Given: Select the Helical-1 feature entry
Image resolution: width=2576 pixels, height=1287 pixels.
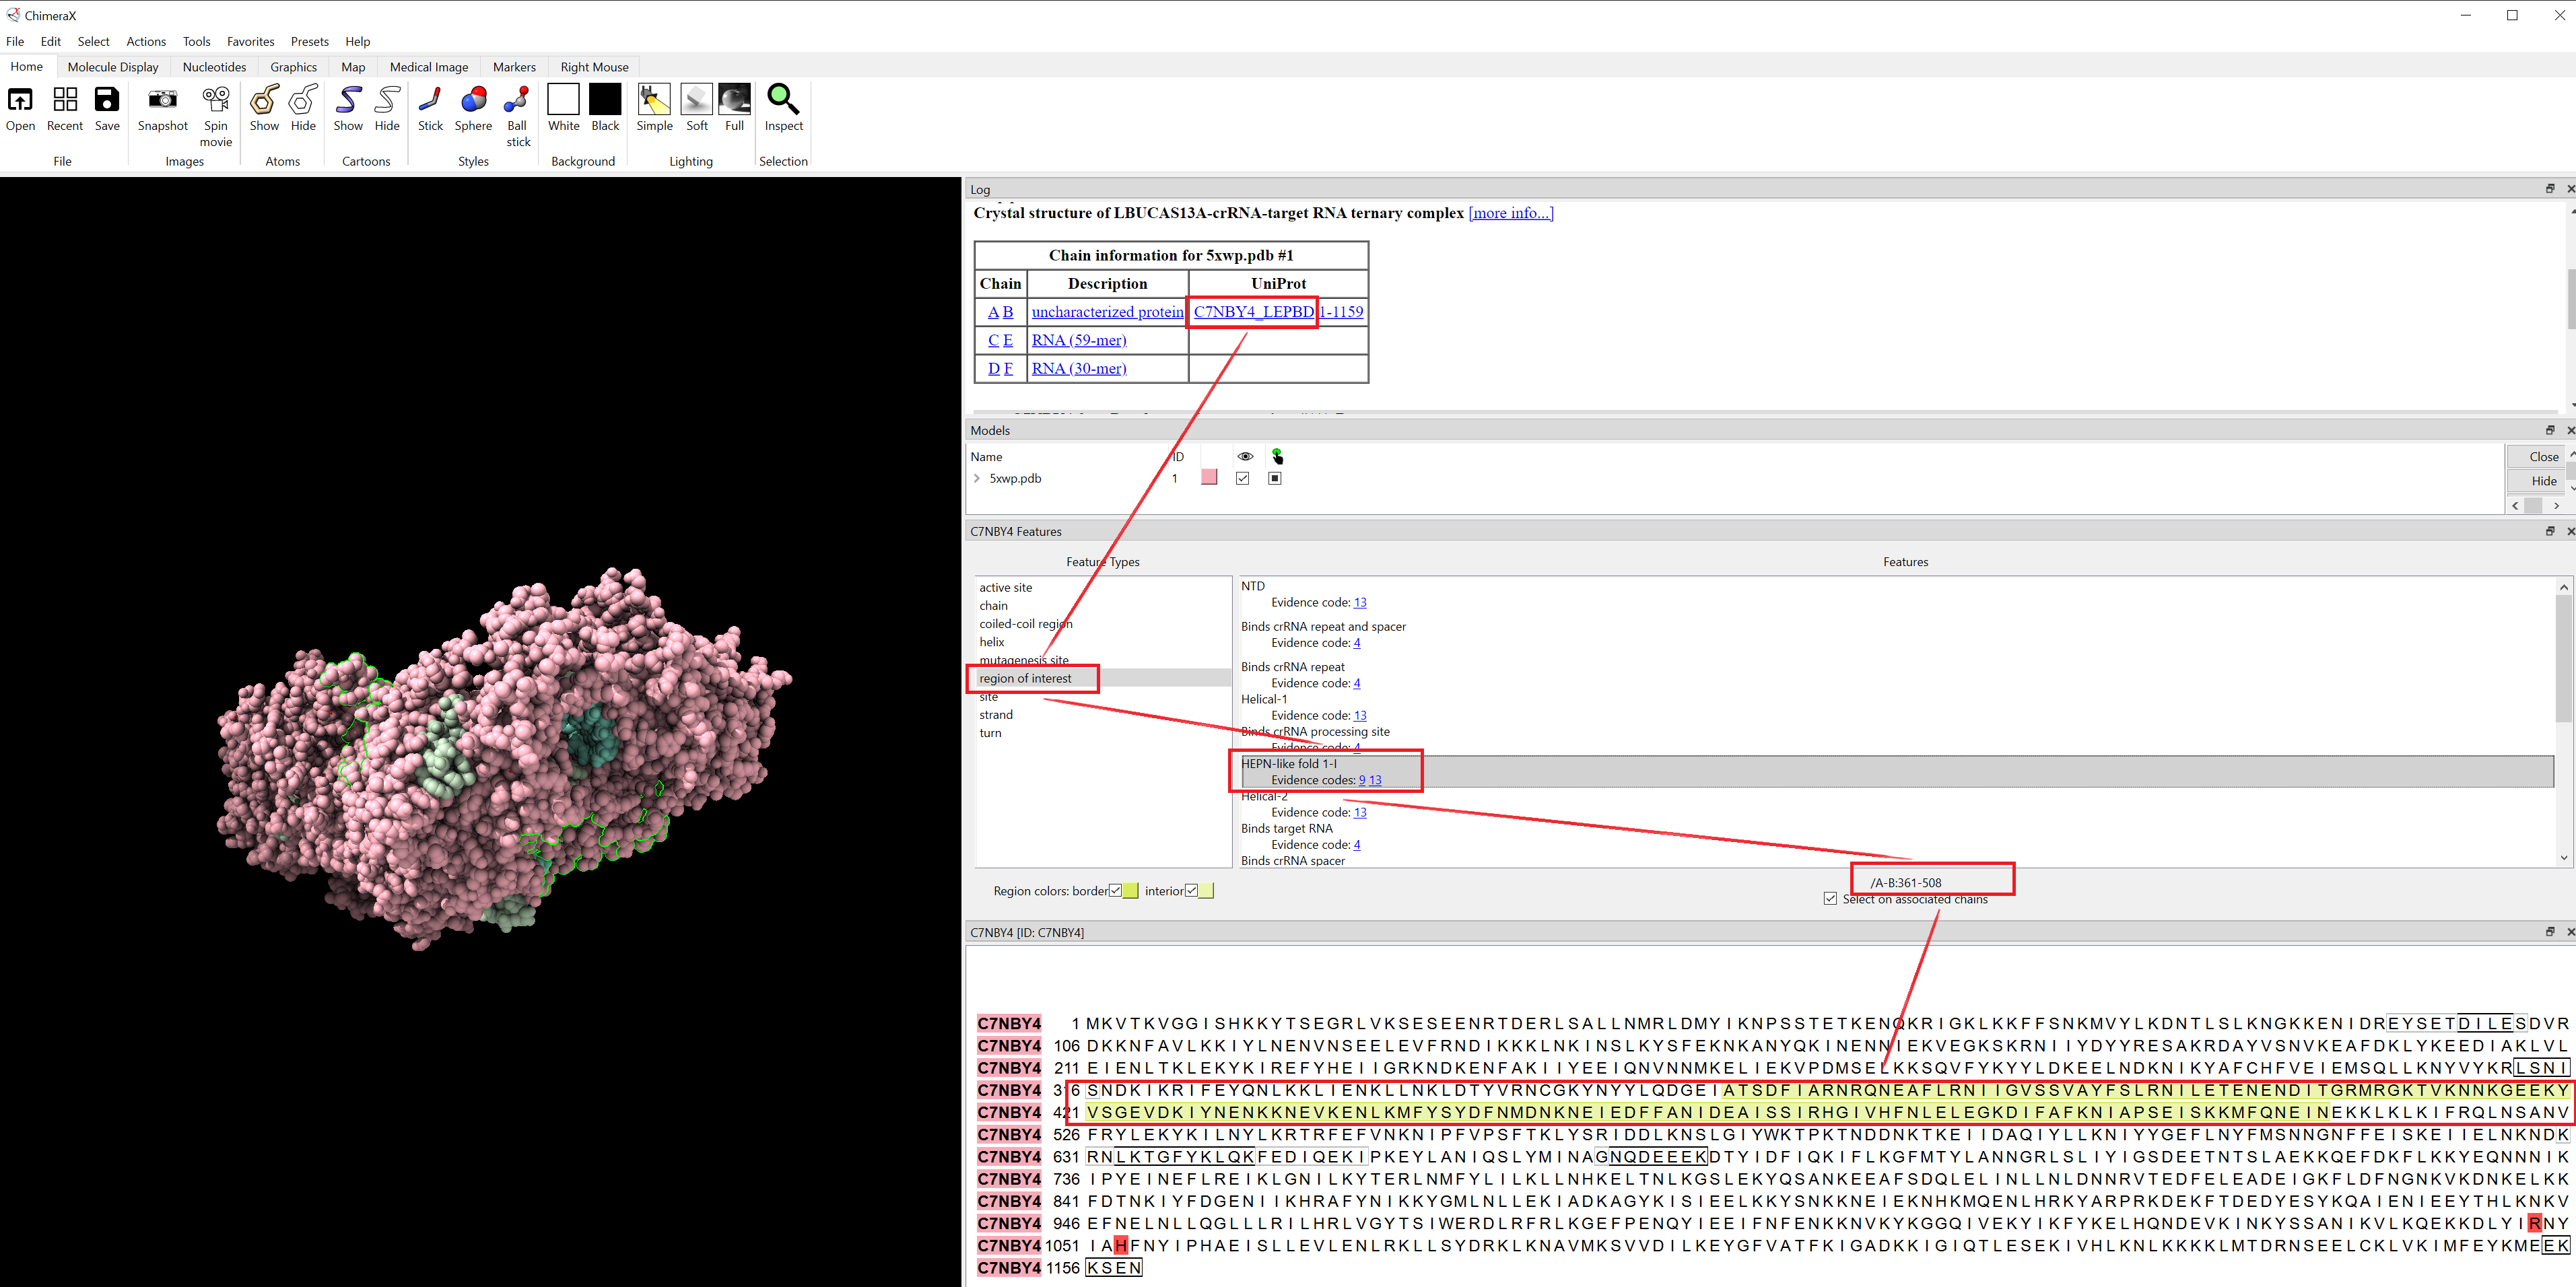Looking at the screenshot, I should (x=1264, y=699).
